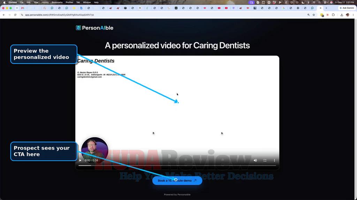357x200 pixels.
Task: Open the Chrome app menu
Action: click(13, 2)
